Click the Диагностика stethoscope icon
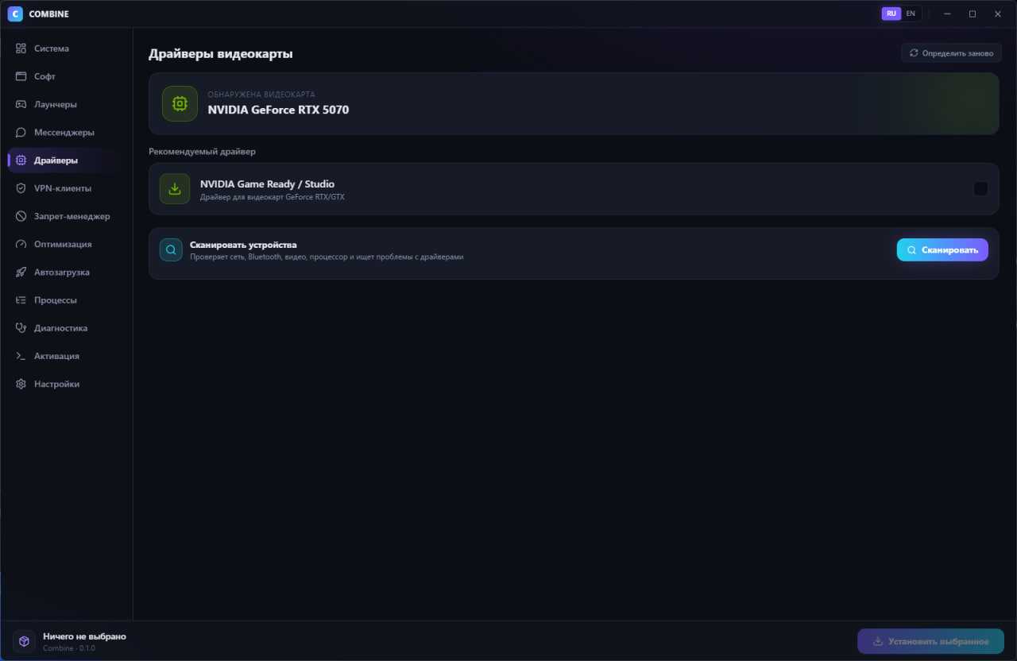Screen dimensions: 1017x661 [x=21, y=328]
